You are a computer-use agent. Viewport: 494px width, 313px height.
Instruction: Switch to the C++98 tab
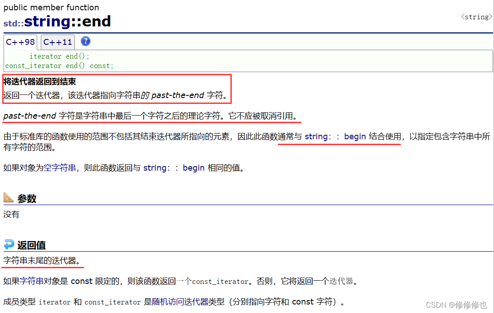20,42
